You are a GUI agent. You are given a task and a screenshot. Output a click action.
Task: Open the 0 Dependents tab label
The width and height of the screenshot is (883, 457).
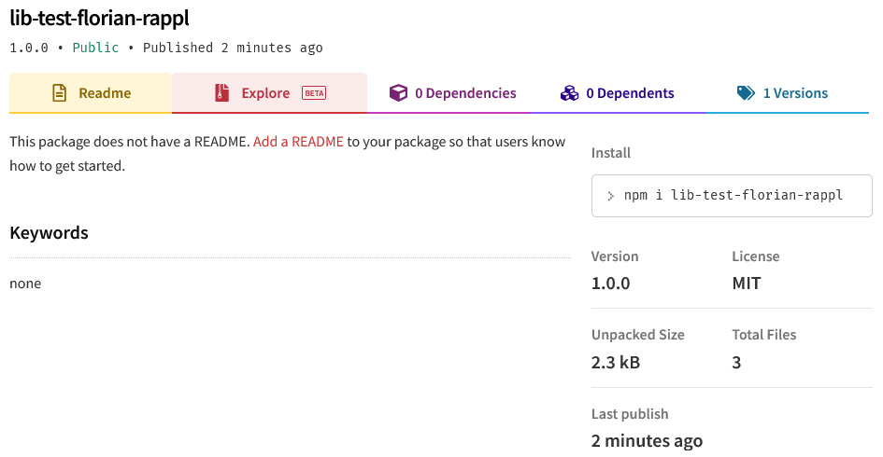[630, 93]
